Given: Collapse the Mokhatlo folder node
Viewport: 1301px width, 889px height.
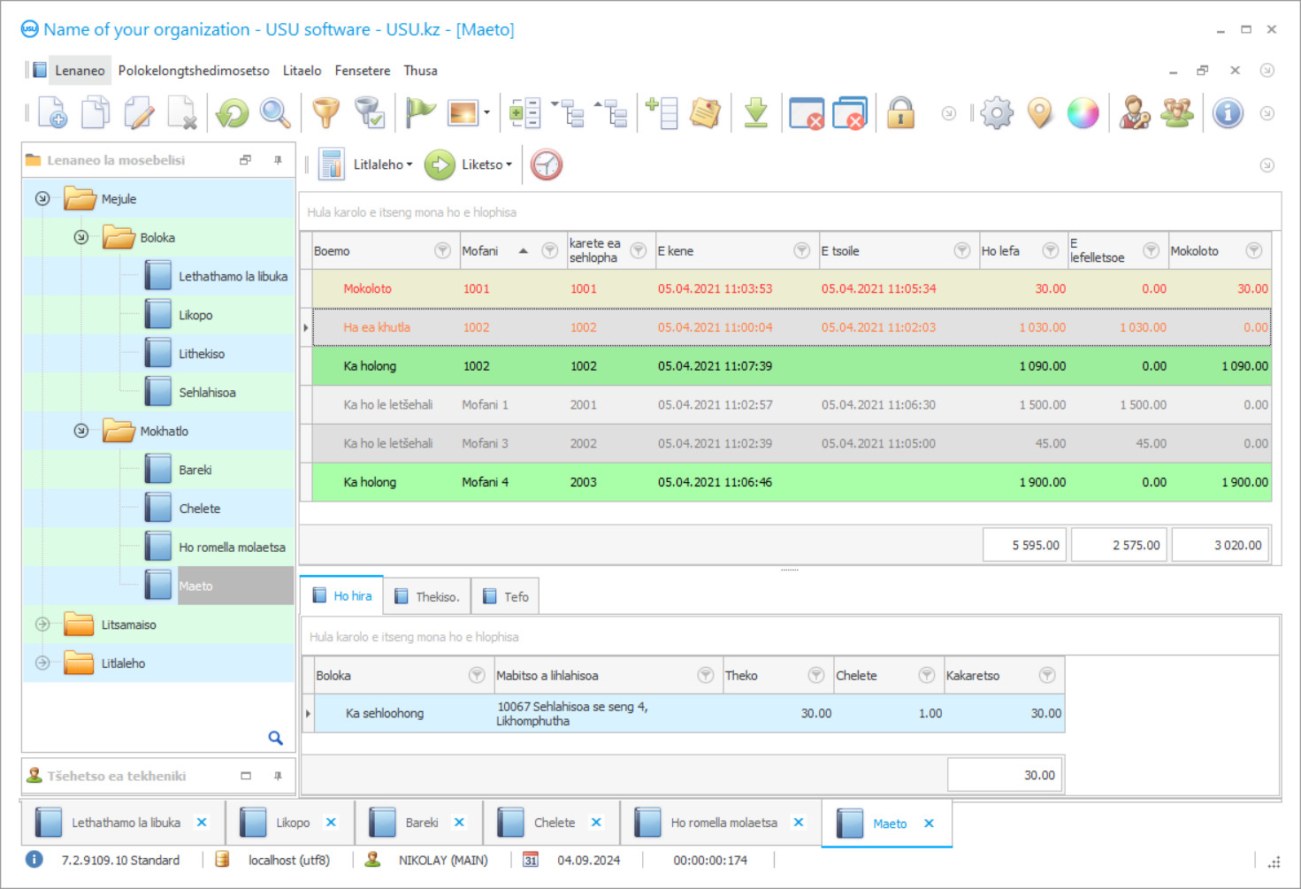Looking at the screenshot, I should click(81, 431).
